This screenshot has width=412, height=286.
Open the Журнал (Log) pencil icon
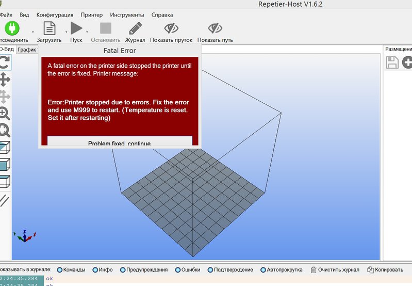pos(135,28)
